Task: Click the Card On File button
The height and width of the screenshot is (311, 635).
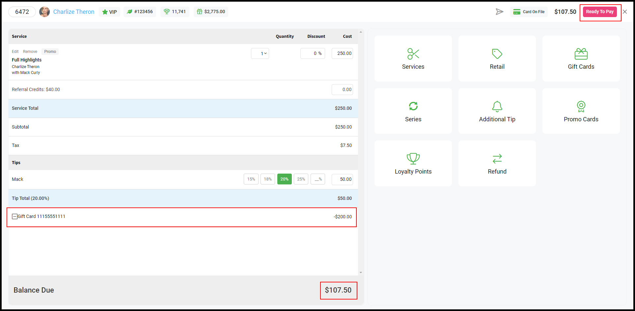Action: (x=529, y=12)
